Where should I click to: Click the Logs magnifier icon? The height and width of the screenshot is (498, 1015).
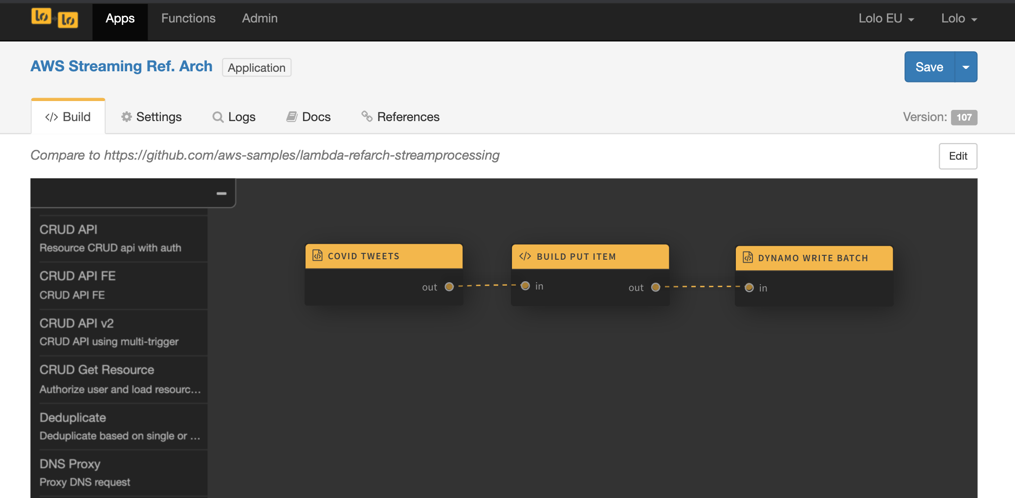(x=218, y=117)
